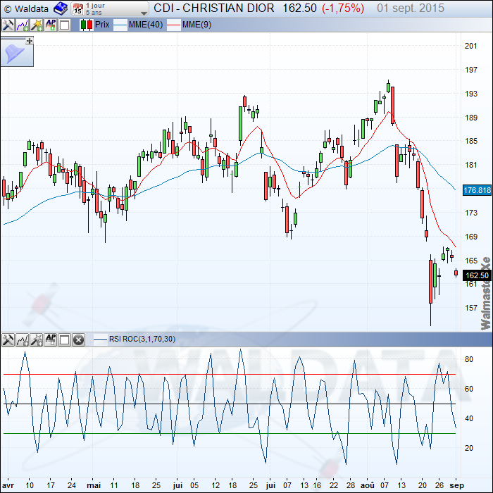493x493 pixels.
Task: Click the candlestick Prix legend icon
Action: click(x=87, y=25)
